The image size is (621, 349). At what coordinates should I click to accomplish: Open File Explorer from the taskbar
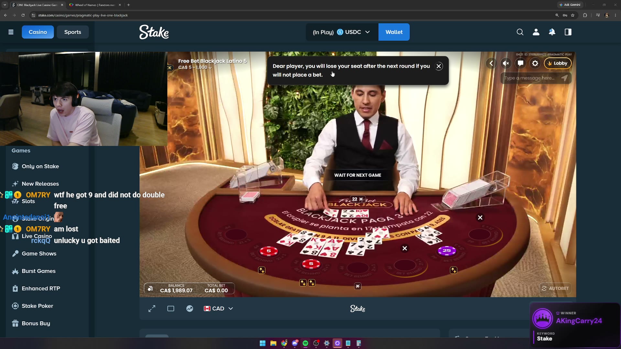273,343
